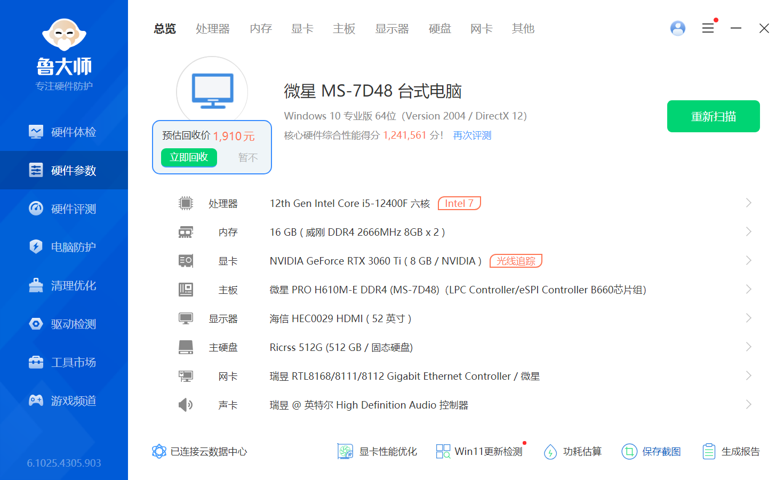Click the green 重新扫描 button
Screen dimensions: 784x480
pyautogui.click(x=713, y=116)
